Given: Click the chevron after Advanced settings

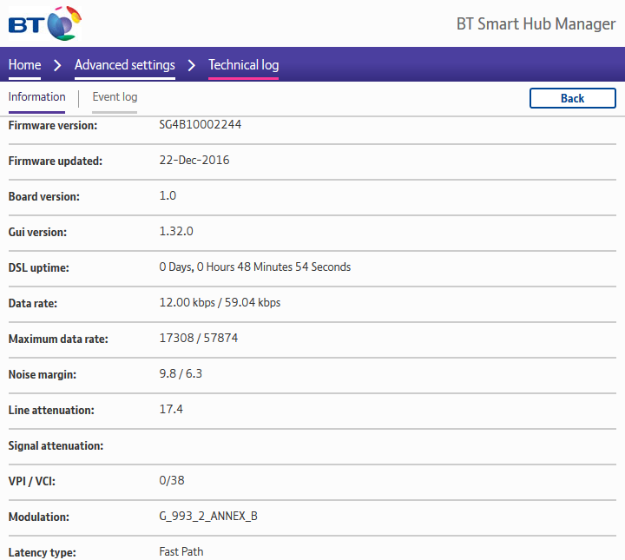Looking at the screenshot, I should click(x=192, y=65).
